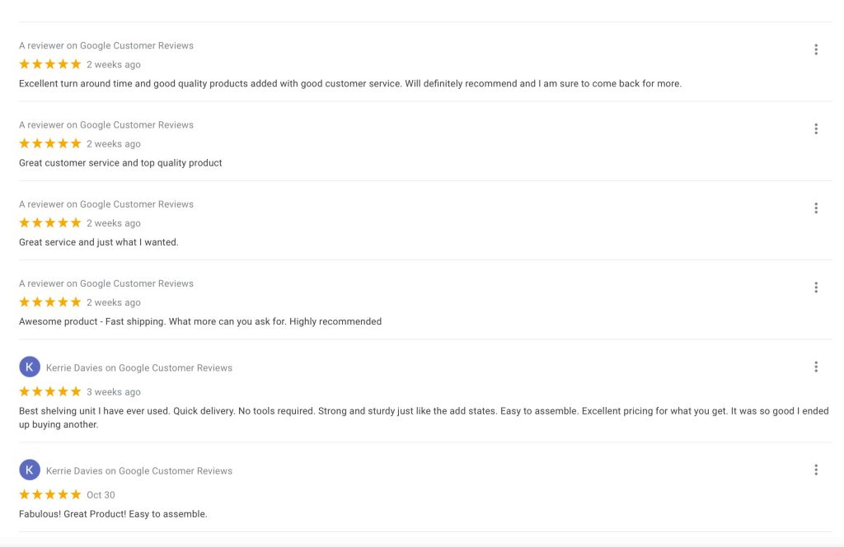The height and width of the screenshot is (547, 844).
Task: Open overflow menu beside 'Great customer service' review
Action: (x=816, y=129)
